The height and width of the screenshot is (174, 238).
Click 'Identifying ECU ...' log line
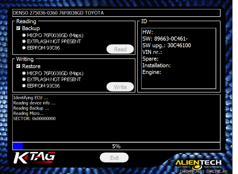tap(31, 98)
